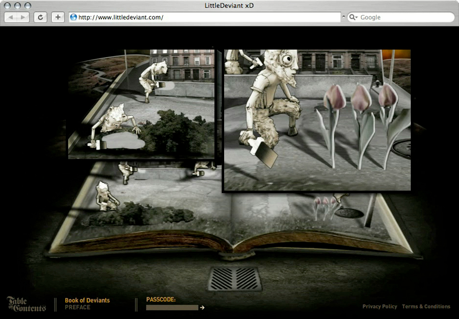459x319 pixels.
Task: Click the "+" icon in the browser toolbar
Action: (57, 17)
